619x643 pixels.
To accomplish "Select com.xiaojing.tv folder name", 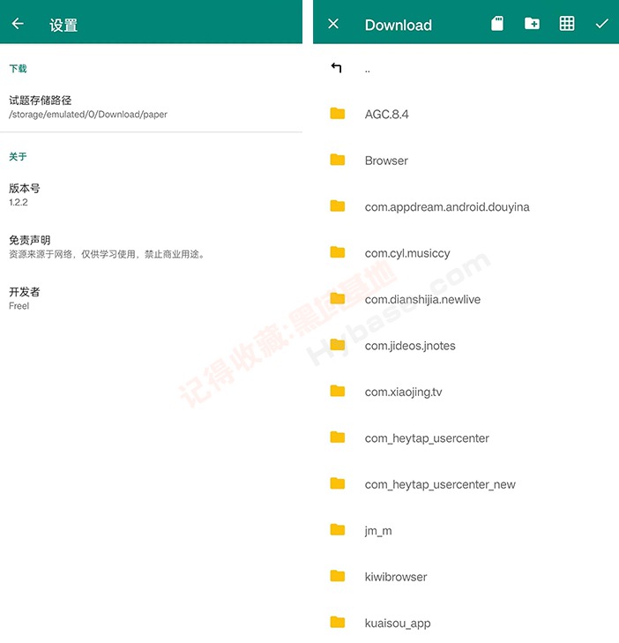I will pos(403,393).
